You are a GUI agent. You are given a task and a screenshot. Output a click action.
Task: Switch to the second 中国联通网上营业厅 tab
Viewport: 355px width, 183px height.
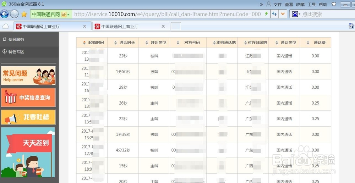pos(131,26)
